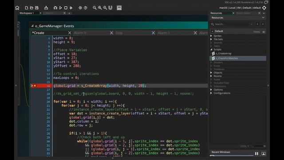This screenshot has height=160, width=284.
Task: Open the Start Page home icon
Action: click(17, 8)
